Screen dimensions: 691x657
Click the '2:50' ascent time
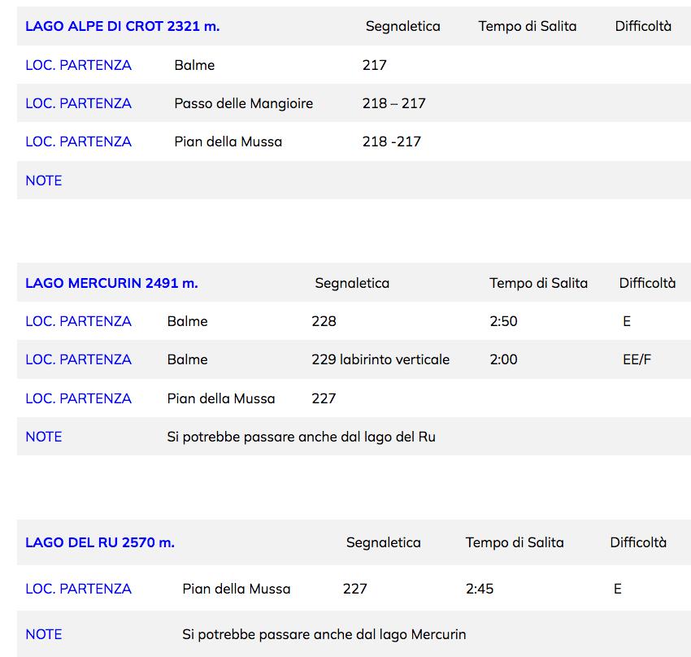point(504,321)
